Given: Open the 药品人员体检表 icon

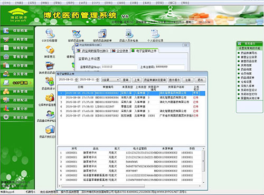Looking at the screenshot, I should (129, 33).
